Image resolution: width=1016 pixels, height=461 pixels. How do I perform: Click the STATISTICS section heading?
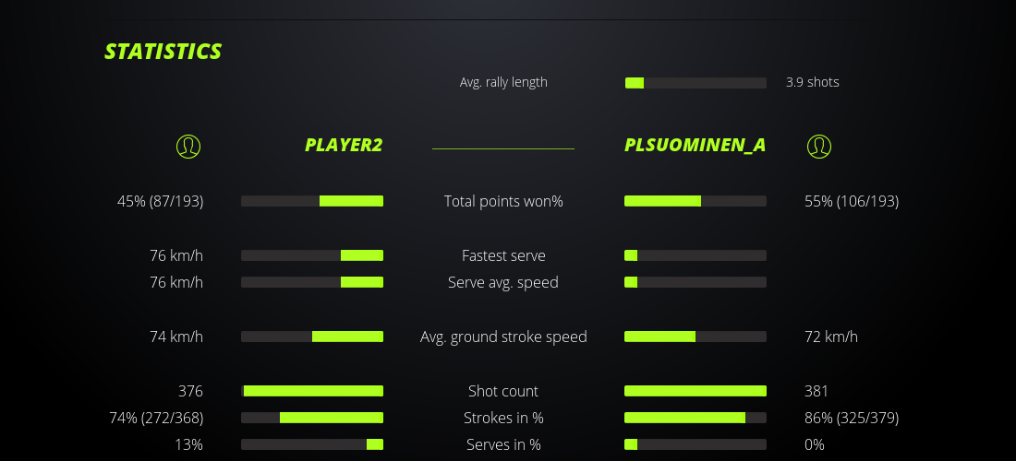click(163, 52)
